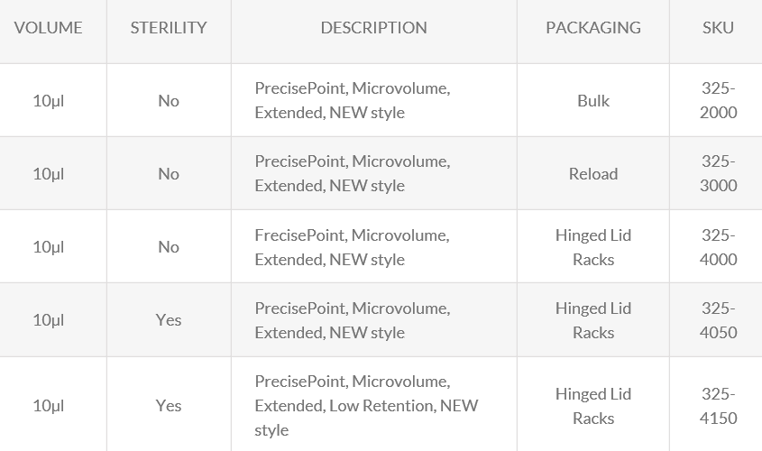Click the sterility Yes in the 325-4150 row

[169, 406]
